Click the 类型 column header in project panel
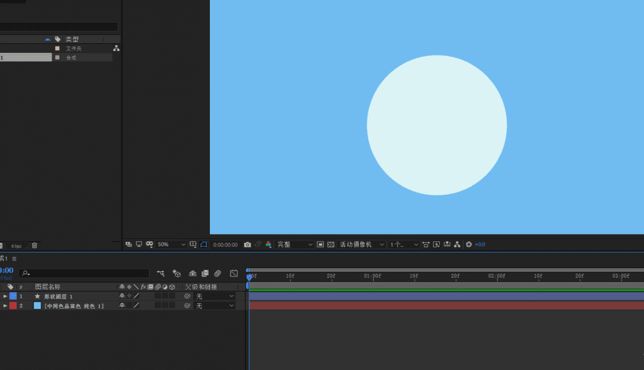This screenshot has height=370, width=644. (x=72, y=39)
